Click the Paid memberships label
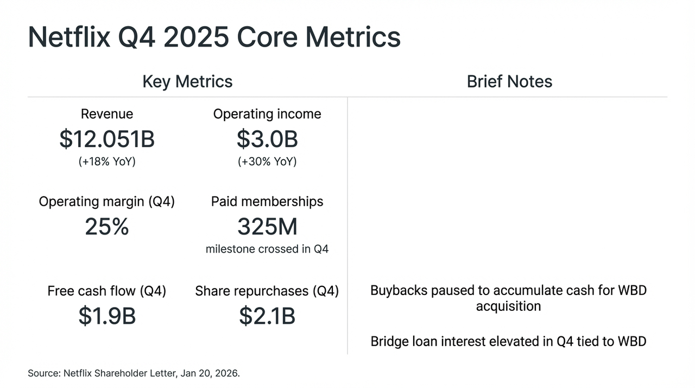This screenshot has width=695, height=388. (x=267, y=202)
